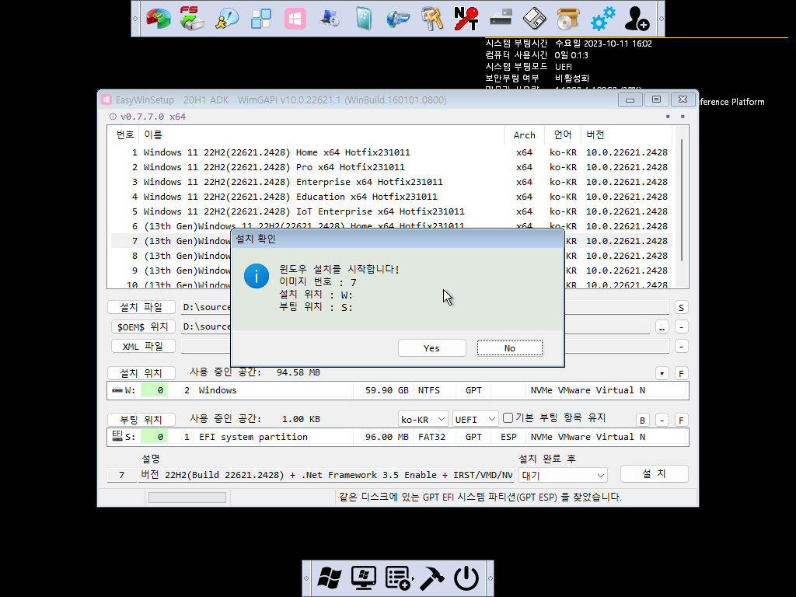Viewport: 796px width, 597px height.
Task: Open the monitor with Windows logo icon
Action: (x=364, y=578)
